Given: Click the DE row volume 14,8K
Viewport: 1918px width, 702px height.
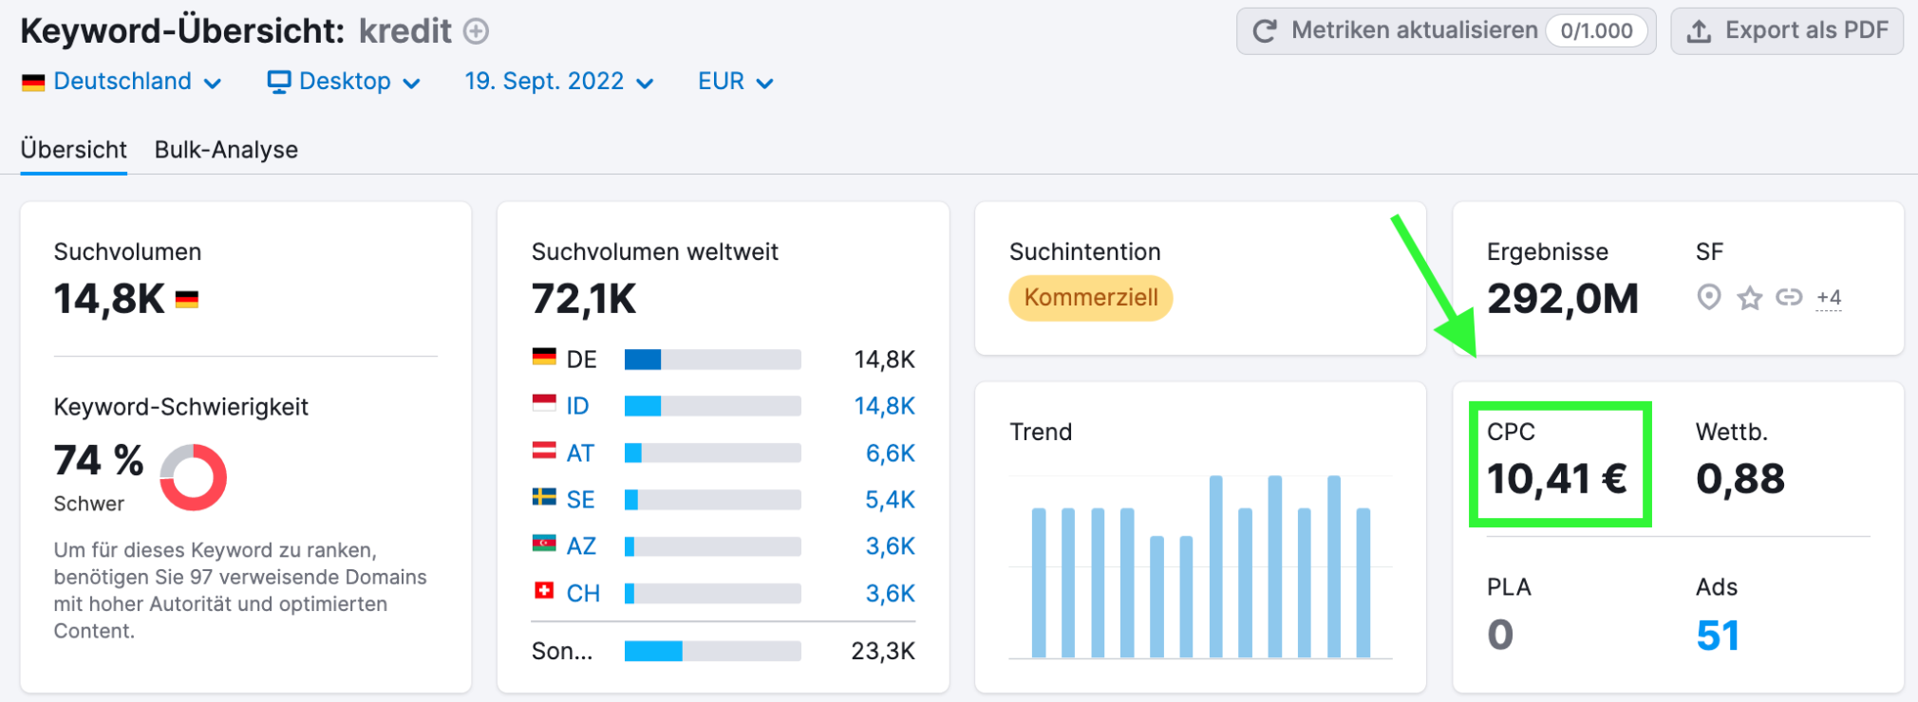Looking at the screenshot, I should (x=884, y=360).
